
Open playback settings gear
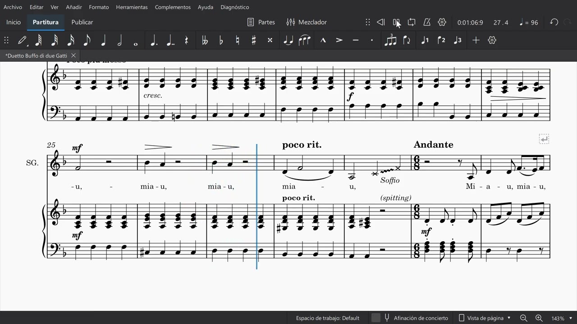pyautogui.click(x=442, y=22)
